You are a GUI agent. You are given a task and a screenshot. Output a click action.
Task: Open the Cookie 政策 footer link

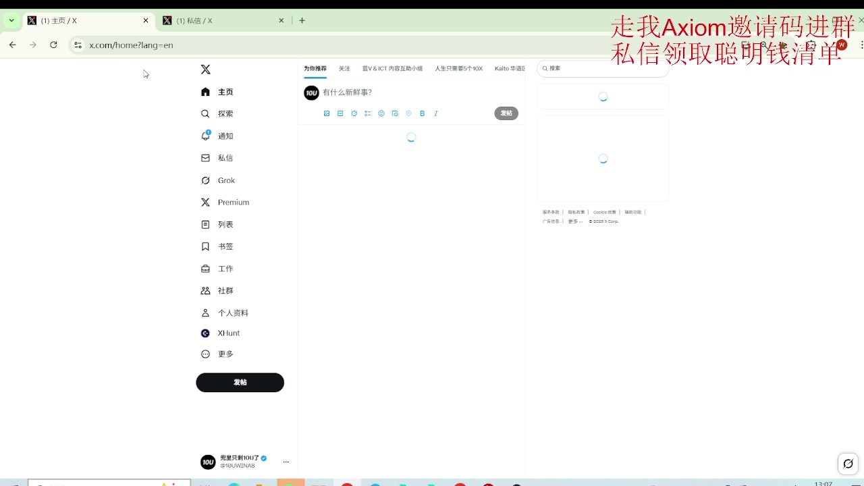click(605, 212)
